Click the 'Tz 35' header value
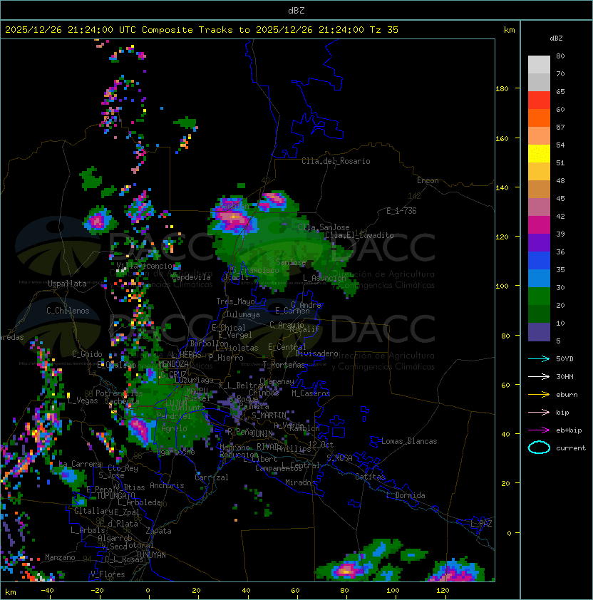The width and height of the screenshot is (593, 600). (384, 30)
